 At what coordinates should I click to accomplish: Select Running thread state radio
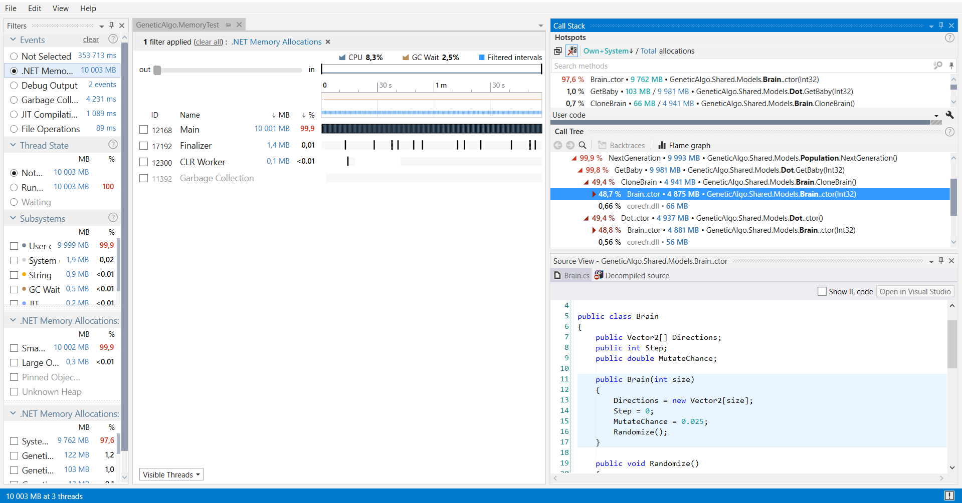point(14,188)
